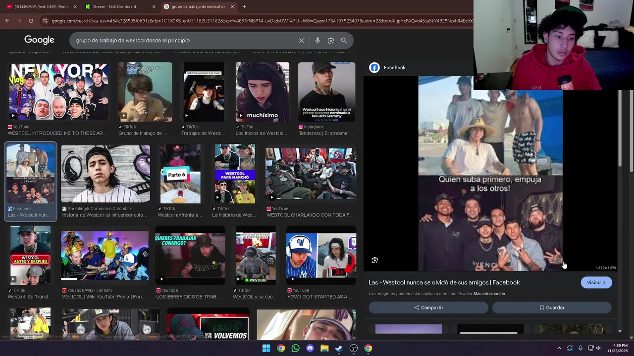Click 'WESTCOL INTRODUCED ME TO THESE' caption
This screenshot has height=356, width=634.
pyautogui.click(x=57, y=133)
